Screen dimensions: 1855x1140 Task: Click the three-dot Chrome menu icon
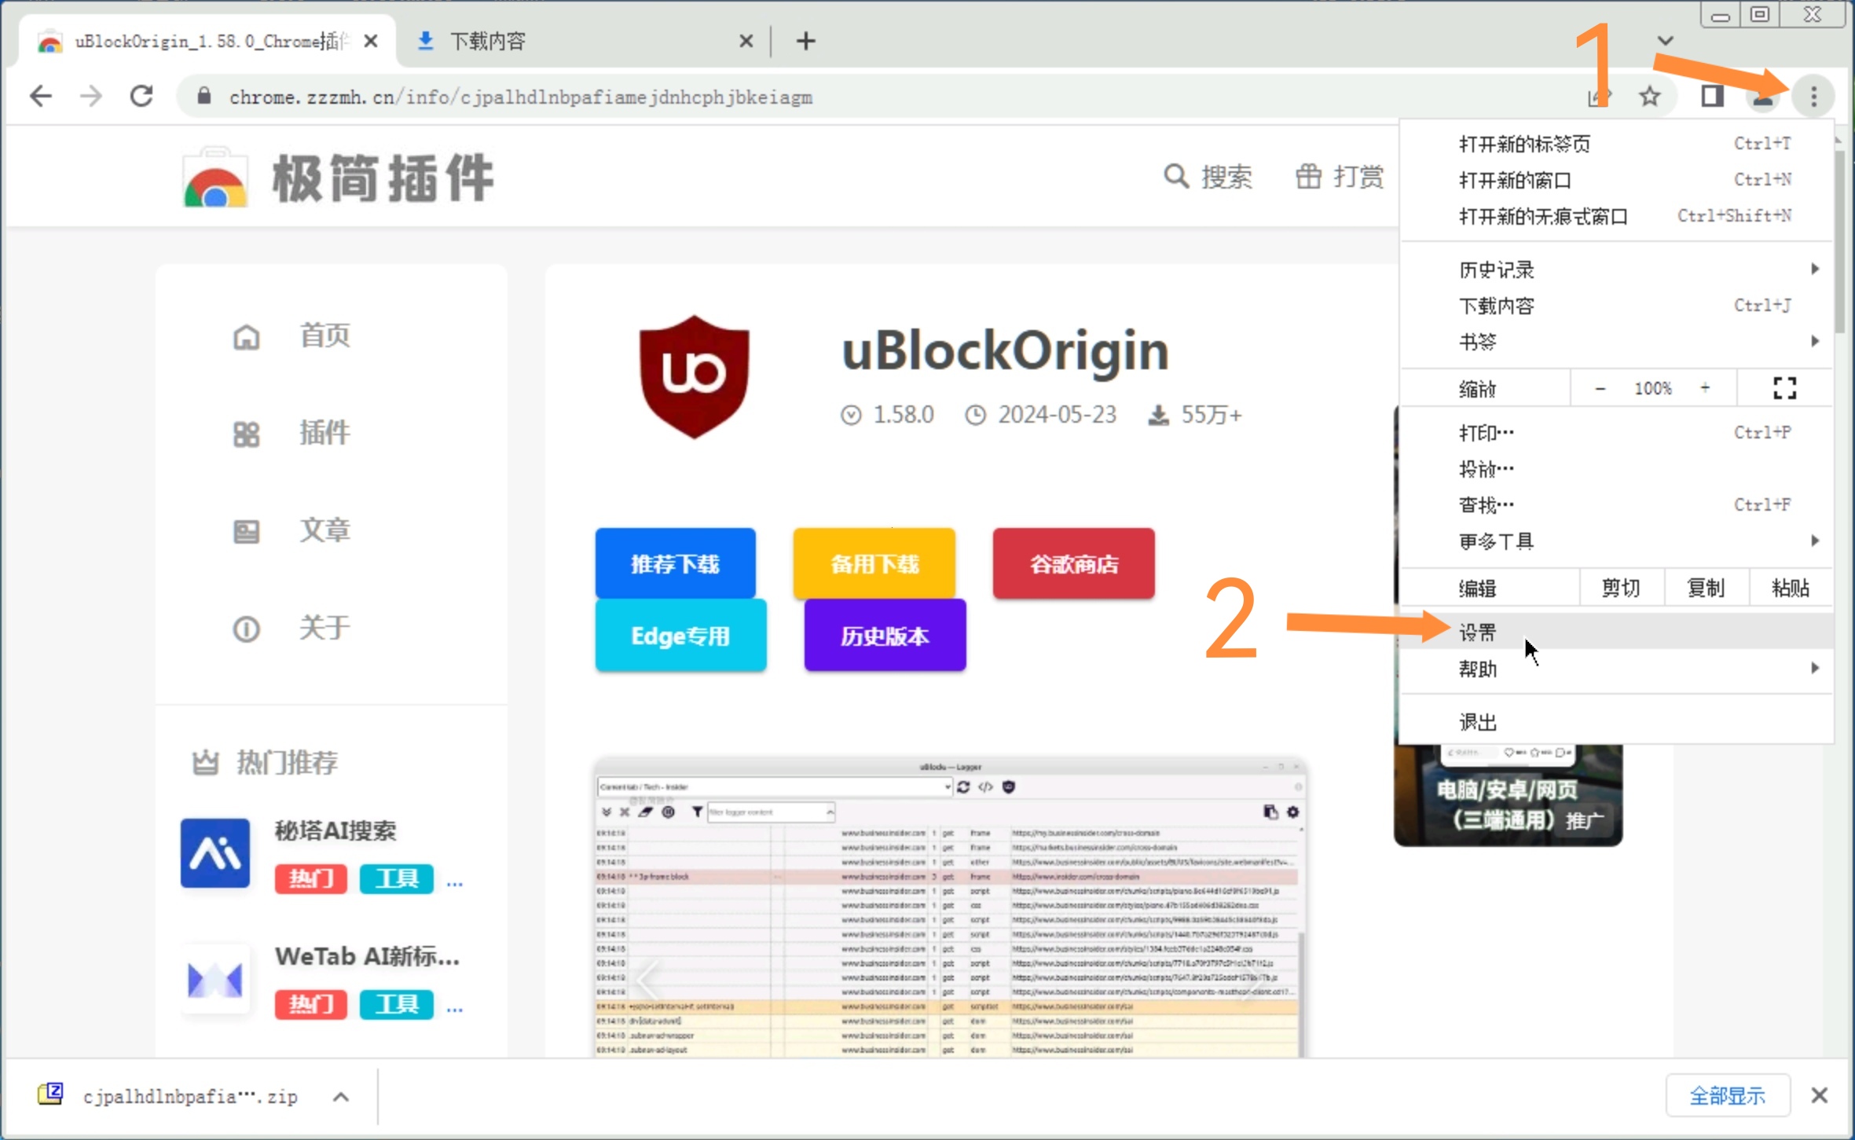click(1813, 97)
